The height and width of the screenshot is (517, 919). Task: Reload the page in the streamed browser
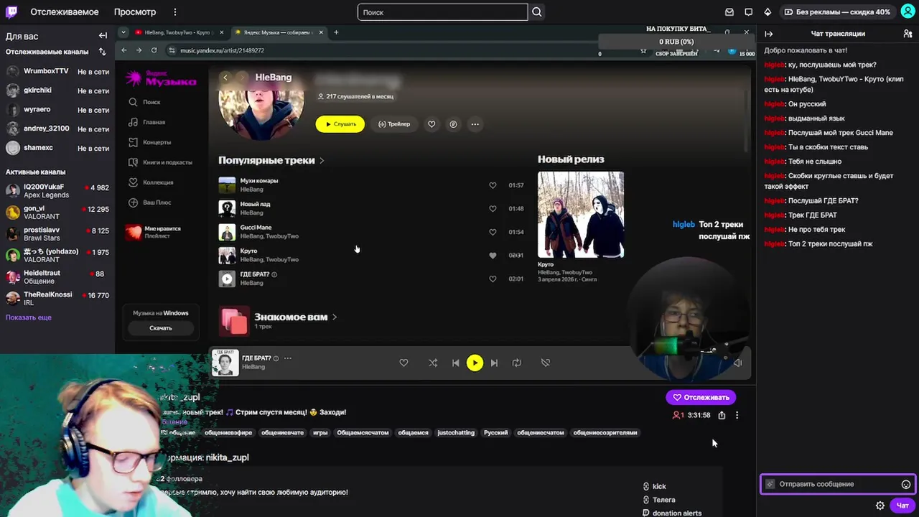pos(154,50)
